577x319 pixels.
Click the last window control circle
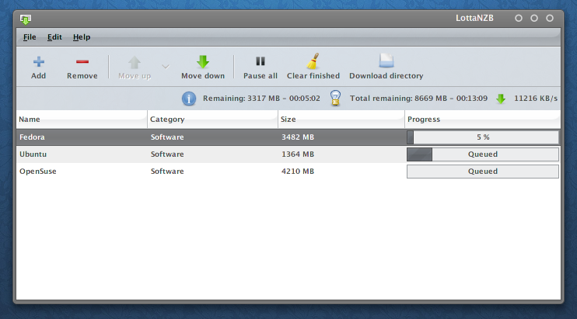coord(550,18)
